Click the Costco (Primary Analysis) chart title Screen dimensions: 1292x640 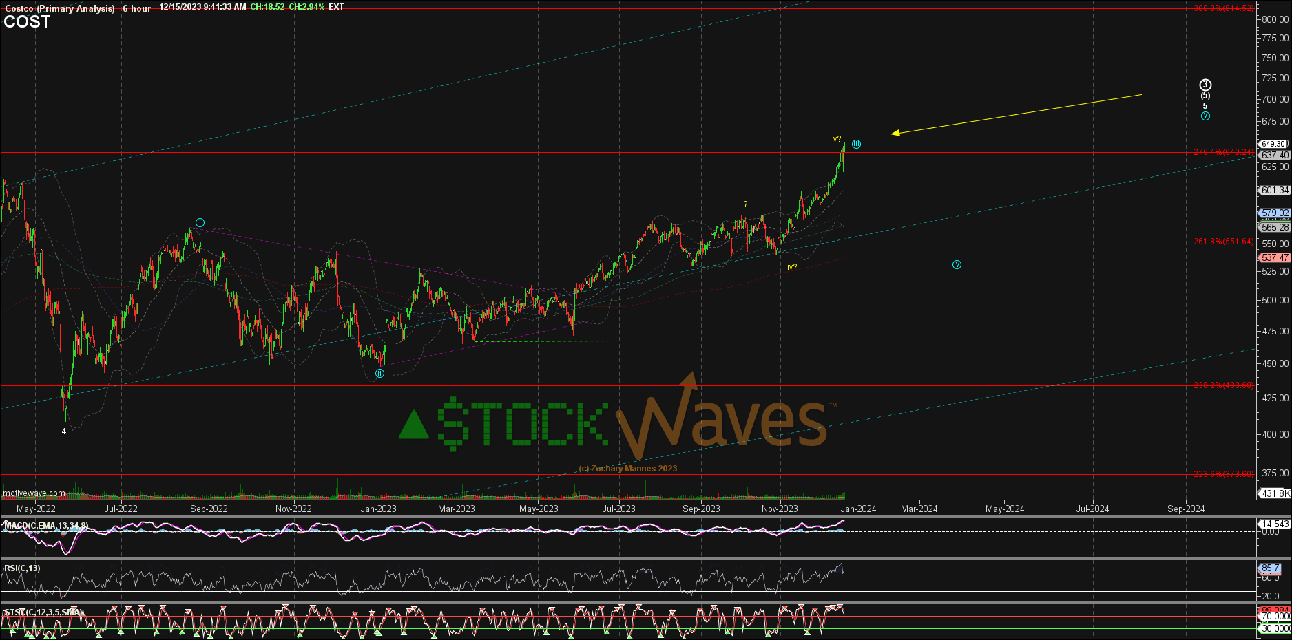point(60,9)
